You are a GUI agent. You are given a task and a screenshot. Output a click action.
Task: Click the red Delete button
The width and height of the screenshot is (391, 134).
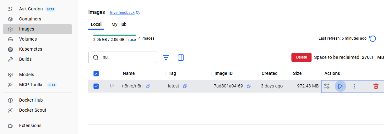tap(301, 57)
